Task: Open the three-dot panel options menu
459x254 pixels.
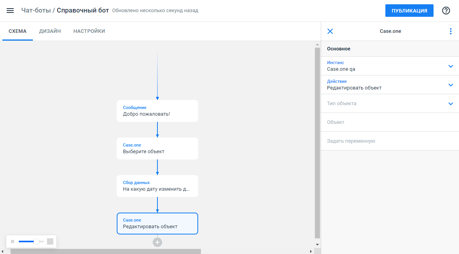Action: [450, 31]
